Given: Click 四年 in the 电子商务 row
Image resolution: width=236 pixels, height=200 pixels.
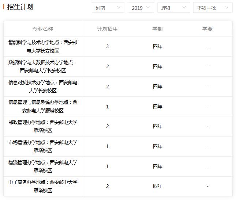Looking at the screenshot, I should (158, 186).
